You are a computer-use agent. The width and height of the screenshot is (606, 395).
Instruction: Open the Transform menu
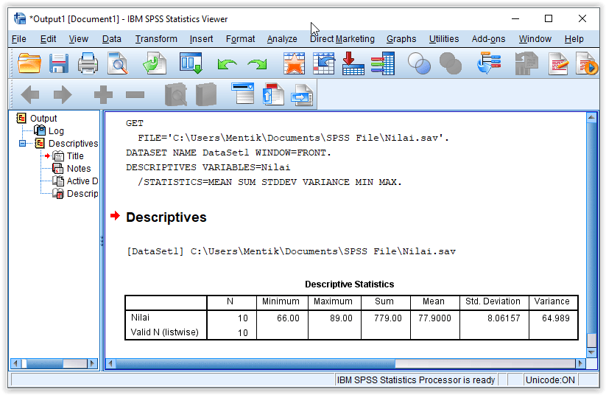point(156,39)
